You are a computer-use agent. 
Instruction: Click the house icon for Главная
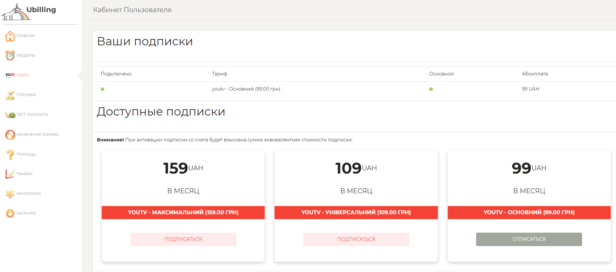(10, 36)
